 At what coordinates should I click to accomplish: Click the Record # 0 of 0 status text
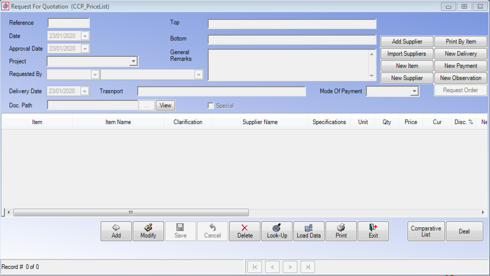click(x=20, y=267)
